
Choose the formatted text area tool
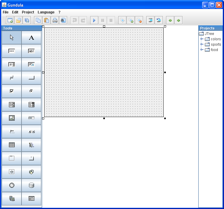click(x=31, y=64)
